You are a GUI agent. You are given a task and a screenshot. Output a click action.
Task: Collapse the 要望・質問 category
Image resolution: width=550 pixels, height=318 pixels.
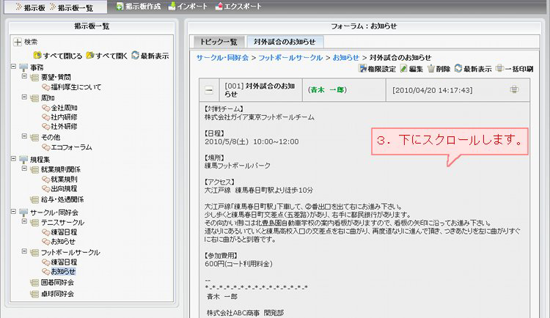click(24, 75)
